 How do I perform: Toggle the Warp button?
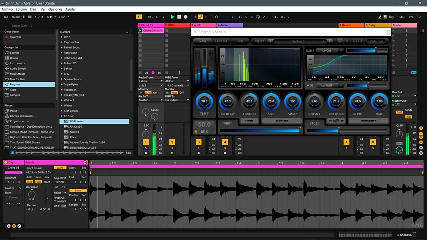59,167
